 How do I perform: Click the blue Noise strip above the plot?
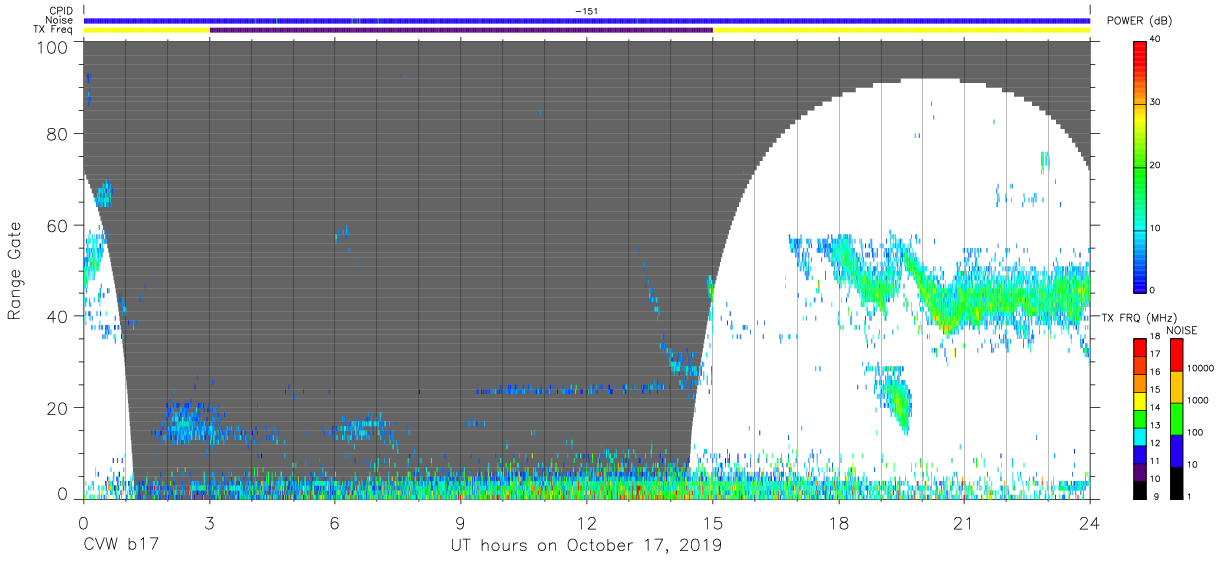pyautogui.click(x=586, y=20)
